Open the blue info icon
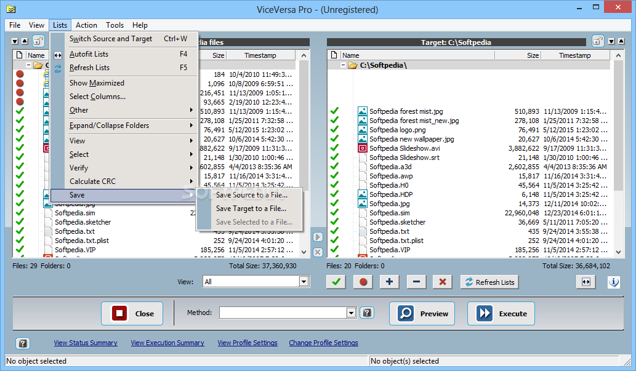 pos(614,282)
